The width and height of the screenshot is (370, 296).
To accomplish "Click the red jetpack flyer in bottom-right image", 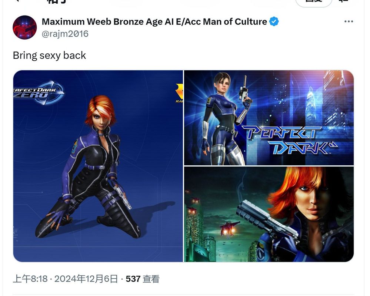I will point(229,228).
